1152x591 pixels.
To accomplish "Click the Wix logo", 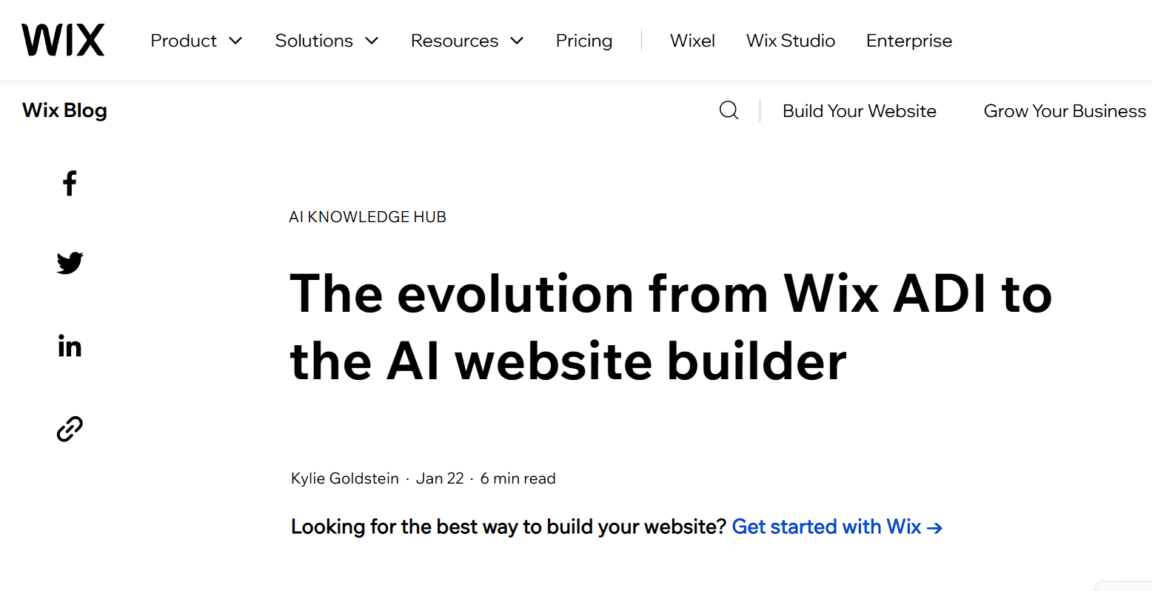I will tap(63, 40).
